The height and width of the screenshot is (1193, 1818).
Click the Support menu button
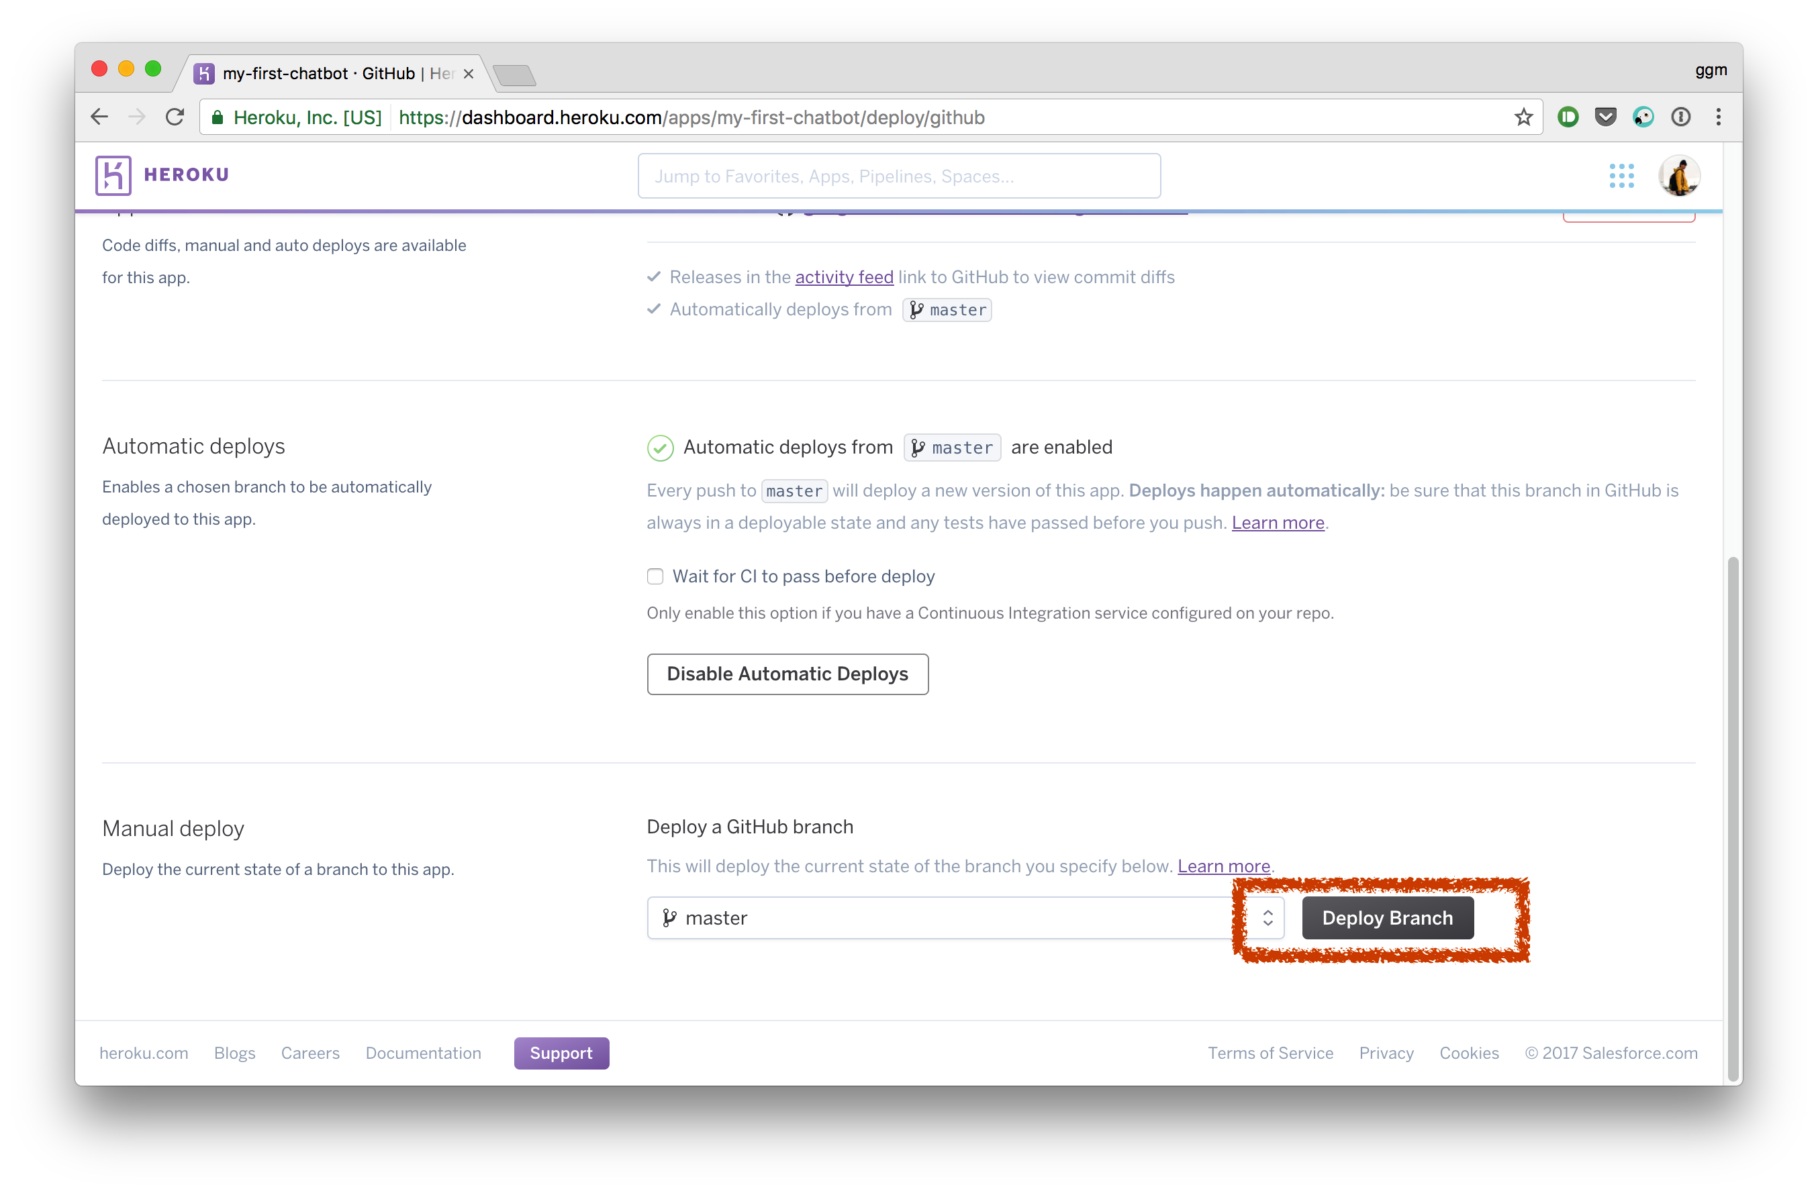[x=561, y=1052]
